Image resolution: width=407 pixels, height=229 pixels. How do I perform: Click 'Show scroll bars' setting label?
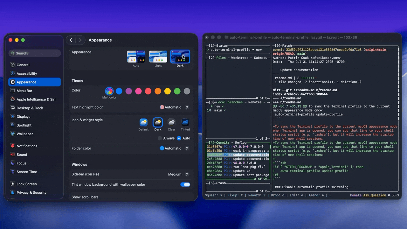point(85,197)
